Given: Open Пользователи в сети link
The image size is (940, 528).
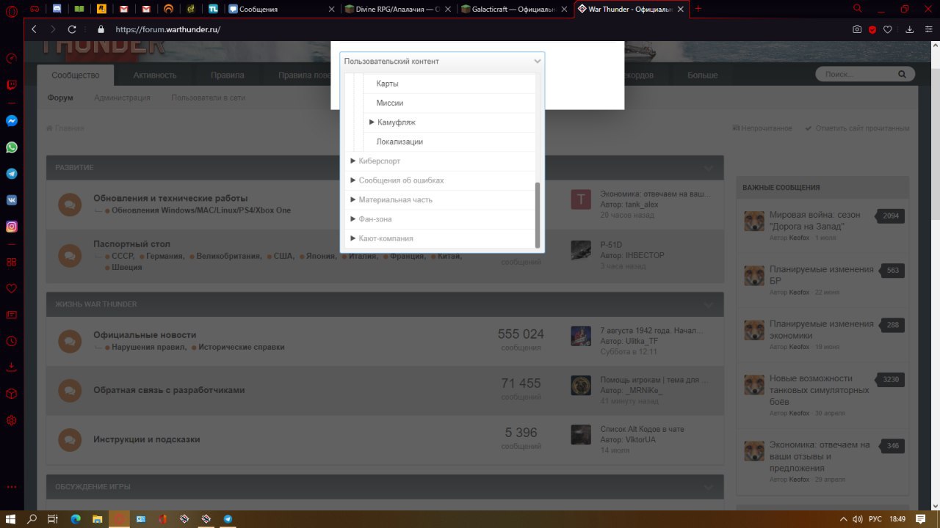Looking at the screenshot, I should point(209,98).
